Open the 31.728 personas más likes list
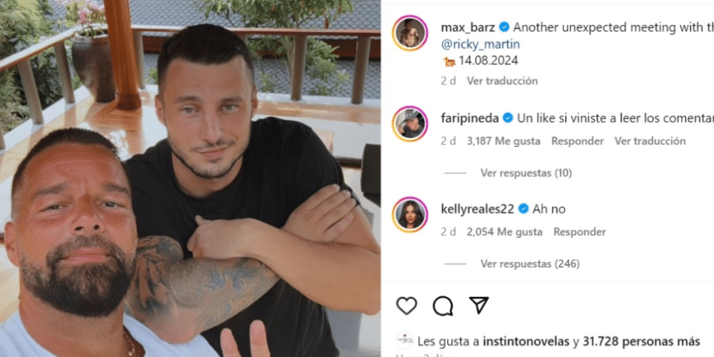This screenshot has height=357, width=714. point(653,341)
